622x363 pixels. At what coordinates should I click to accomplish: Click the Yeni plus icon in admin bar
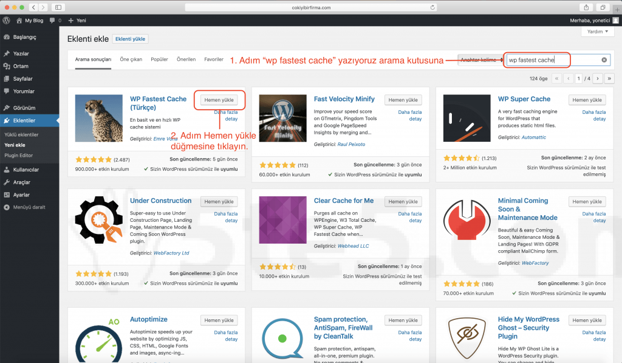[72, 20]
